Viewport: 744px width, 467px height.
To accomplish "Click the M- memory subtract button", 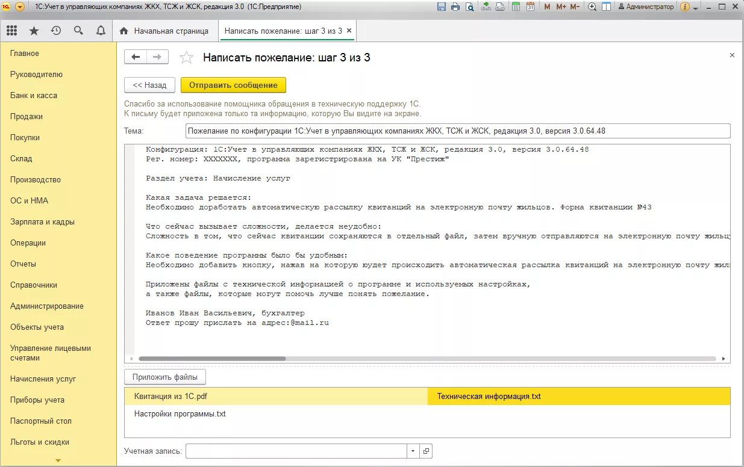I will tap(575, 7).
